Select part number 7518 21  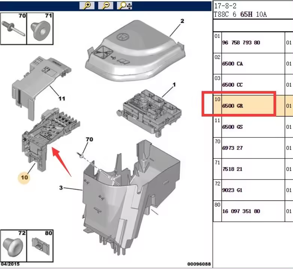(x=232, y=169)
